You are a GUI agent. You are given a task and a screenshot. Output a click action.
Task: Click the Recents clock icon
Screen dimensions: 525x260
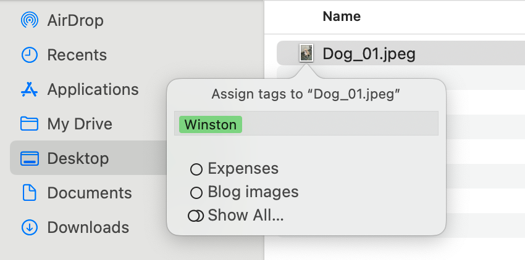[30, 54]
